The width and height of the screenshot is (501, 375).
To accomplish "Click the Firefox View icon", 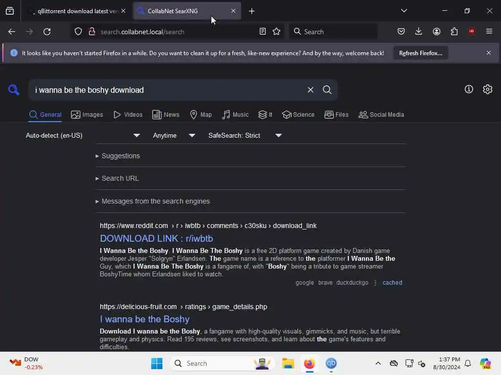I will [10, 11].
